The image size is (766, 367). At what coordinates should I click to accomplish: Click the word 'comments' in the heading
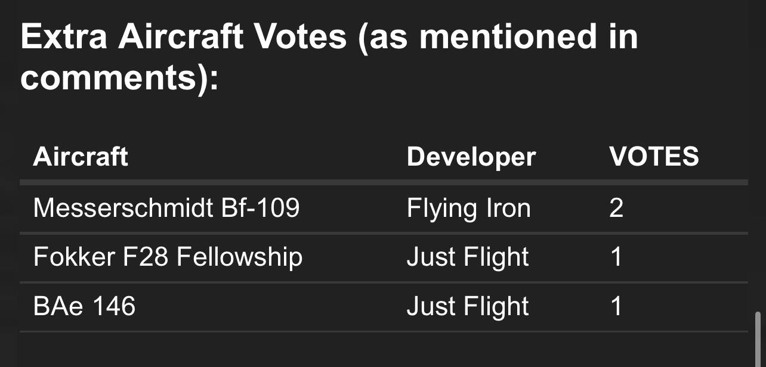click(108, 78)
